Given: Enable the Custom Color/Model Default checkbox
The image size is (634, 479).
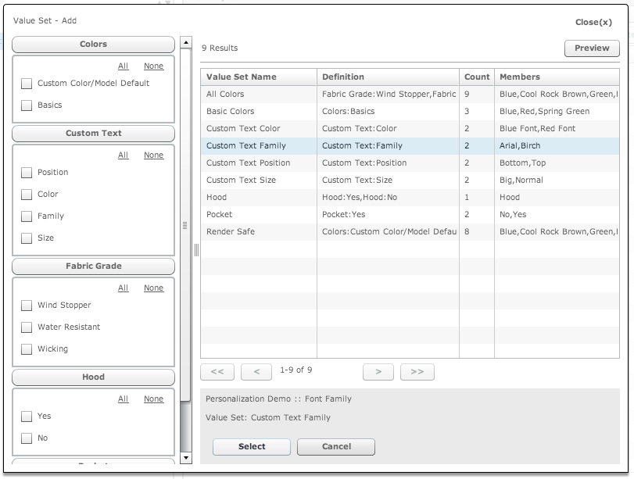Looking at the screenshot, I should point(27,83).
